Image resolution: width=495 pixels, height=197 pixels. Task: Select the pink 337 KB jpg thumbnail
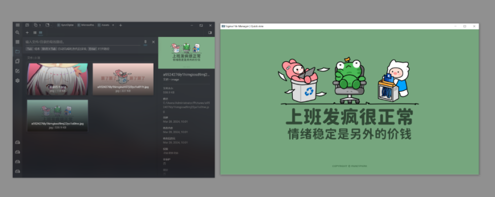click(123, 79)
